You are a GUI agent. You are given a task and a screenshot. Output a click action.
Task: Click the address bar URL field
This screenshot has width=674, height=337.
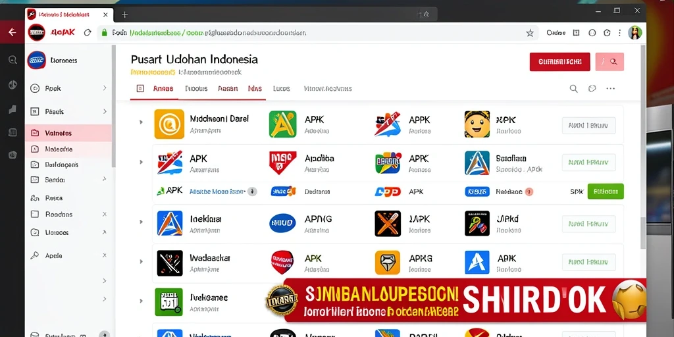[318, 33]
